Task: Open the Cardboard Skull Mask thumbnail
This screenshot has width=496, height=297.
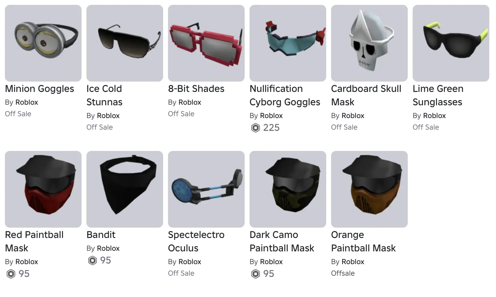Action: tap(369, 43)
